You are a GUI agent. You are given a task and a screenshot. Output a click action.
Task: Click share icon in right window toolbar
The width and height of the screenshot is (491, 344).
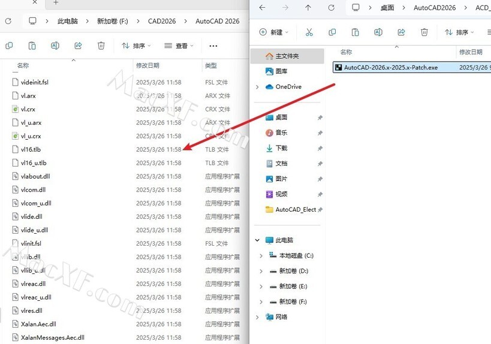pos(401,32)
